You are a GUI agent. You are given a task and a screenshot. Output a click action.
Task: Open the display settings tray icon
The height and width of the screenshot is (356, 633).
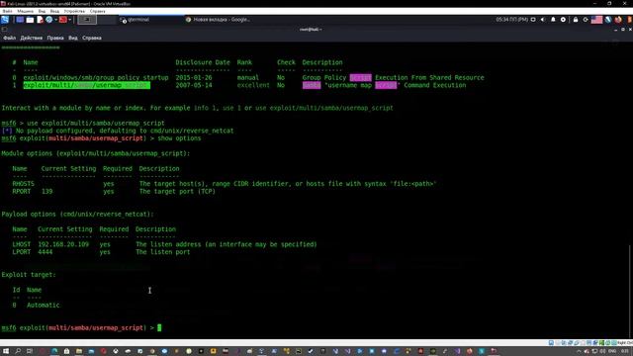533,20
